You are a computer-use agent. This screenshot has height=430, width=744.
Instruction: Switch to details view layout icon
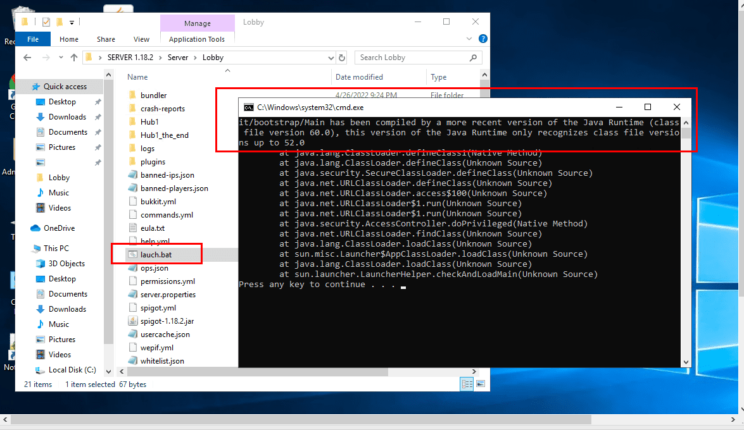467,384
